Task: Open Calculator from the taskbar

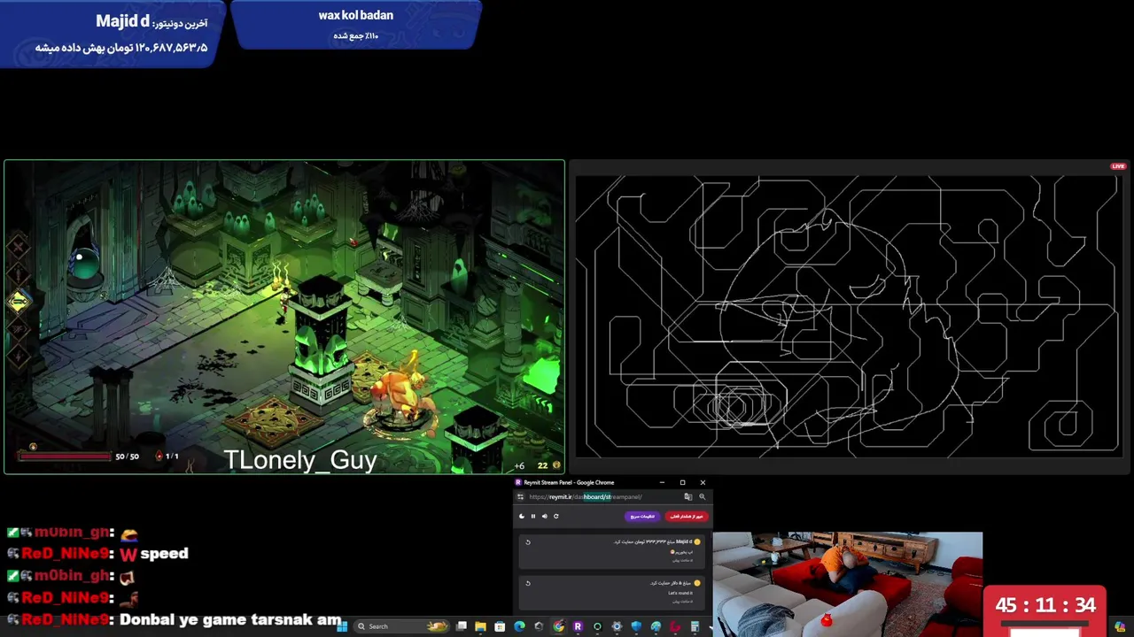Action: [x=695, y=626]
